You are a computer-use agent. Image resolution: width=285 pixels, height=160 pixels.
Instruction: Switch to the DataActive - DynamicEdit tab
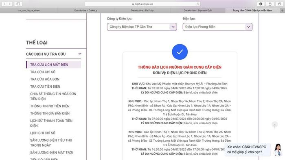tap(197, 11)
